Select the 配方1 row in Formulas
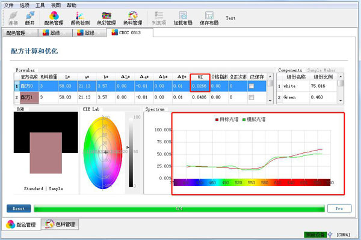Screen dimensions: 361x240 tap(28, 97)
